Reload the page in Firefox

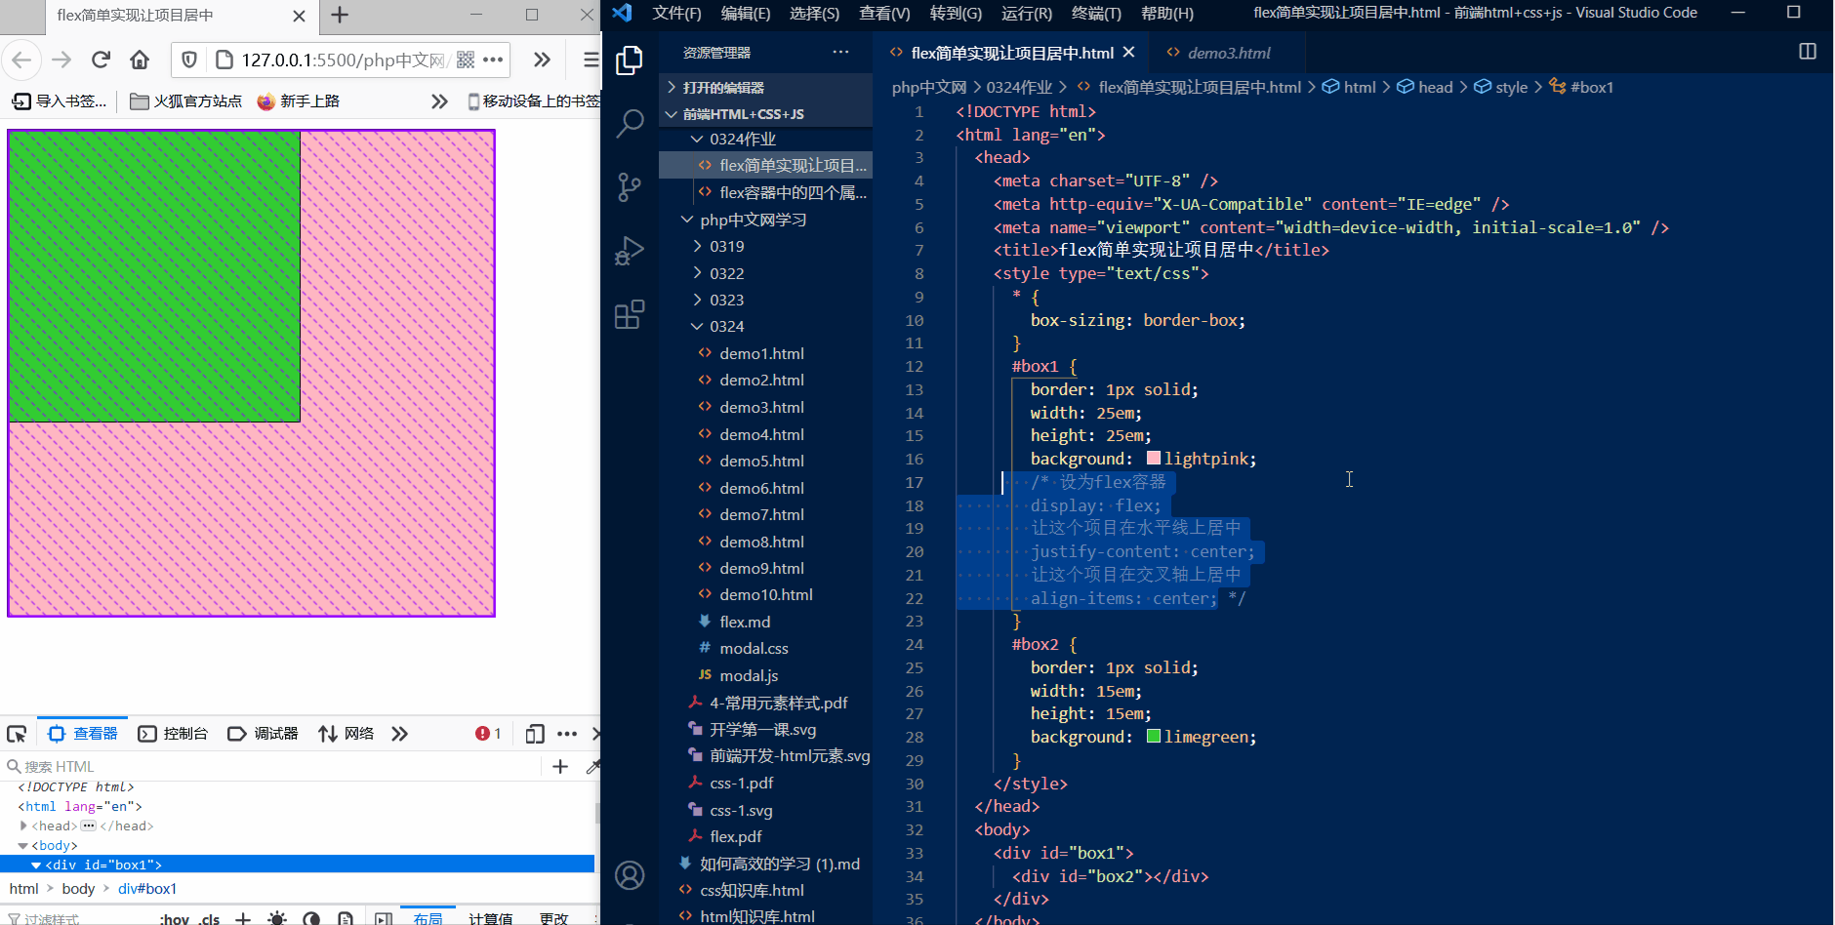101,60
